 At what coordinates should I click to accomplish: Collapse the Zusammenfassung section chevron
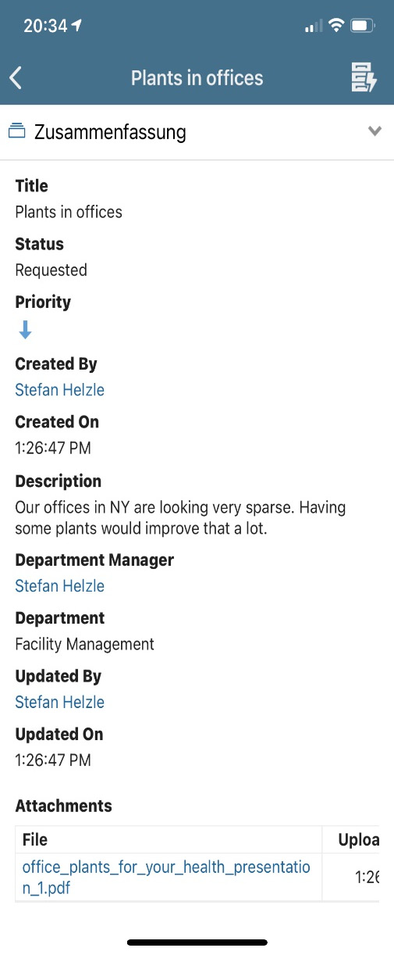pos(375,131)
